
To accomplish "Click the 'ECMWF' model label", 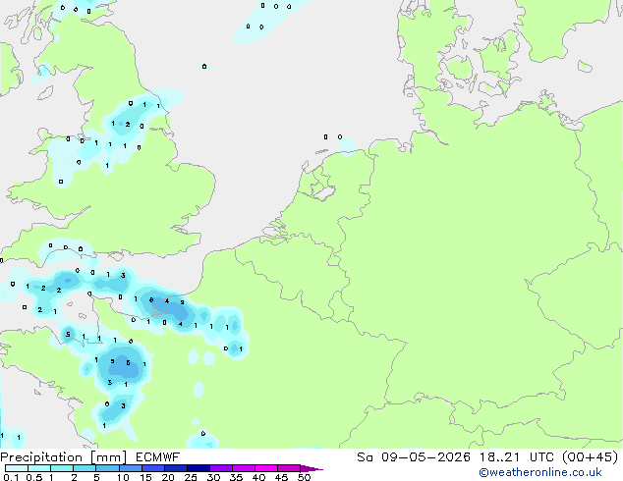I will pos(158,457).
